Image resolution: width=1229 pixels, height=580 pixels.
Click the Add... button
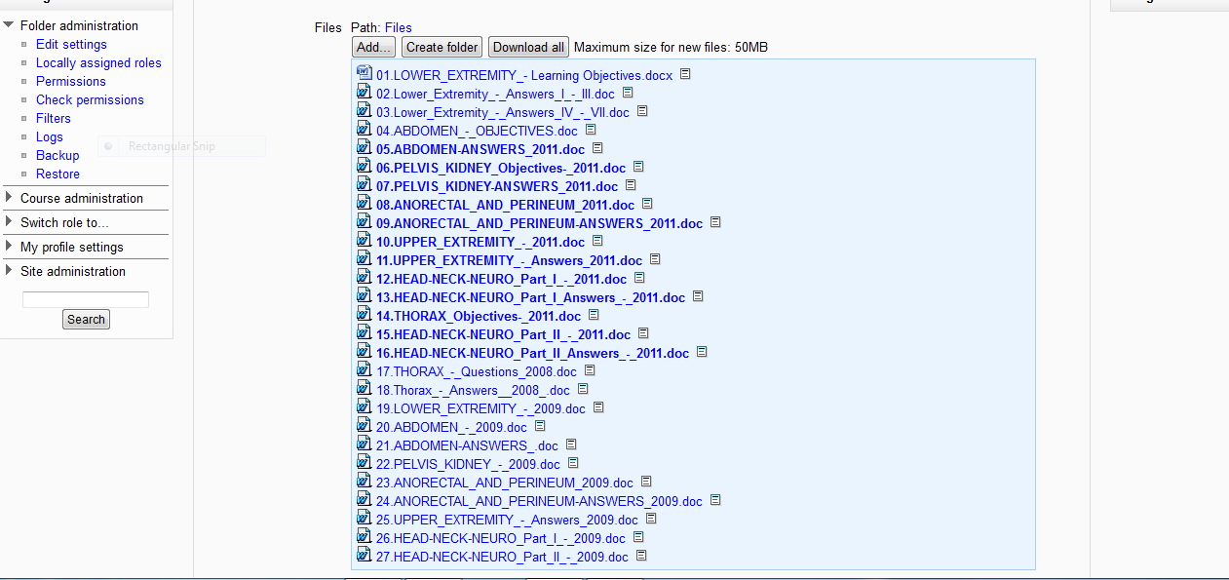coord(374,47)
